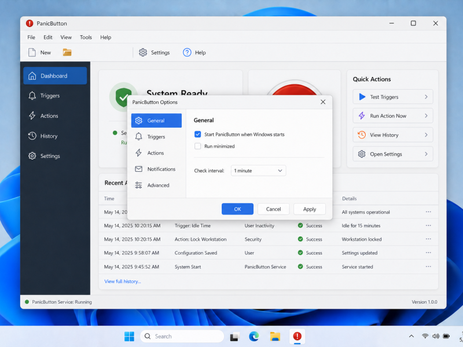463x347 pixels.
Task: Click Cancel in PanicButton Options
Action: (x=273, y=209)
